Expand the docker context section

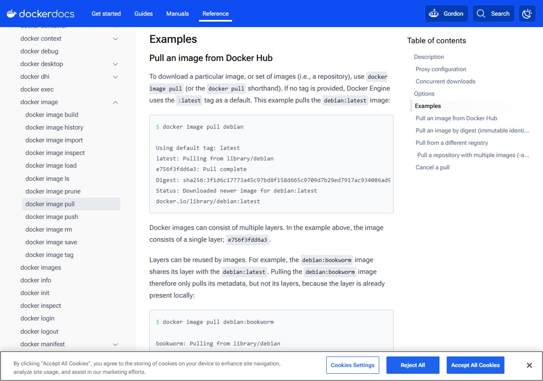tap(115, 39)
